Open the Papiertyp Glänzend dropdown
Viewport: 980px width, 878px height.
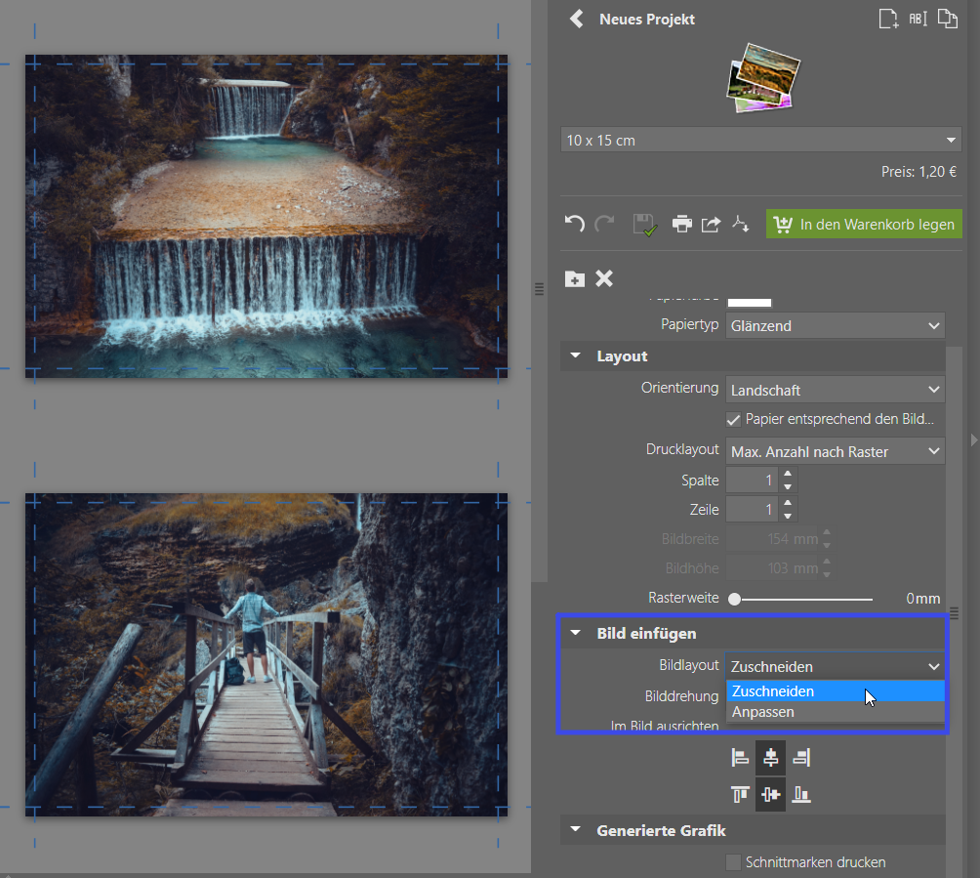(836, 325)
